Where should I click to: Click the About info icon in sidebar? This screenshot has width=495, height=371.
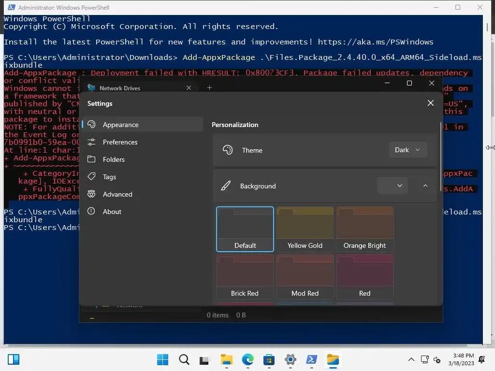click(x=91, y=211)
